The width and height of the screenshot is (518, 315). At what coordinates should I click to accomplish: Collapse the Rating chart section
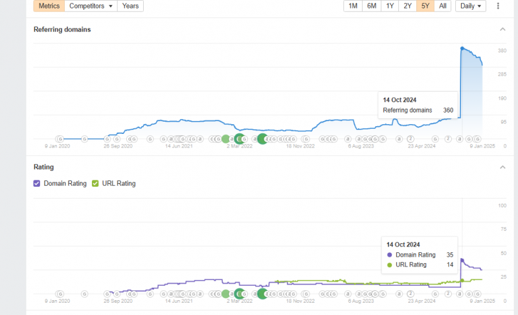pyautogui.click(x=502, y=167)
